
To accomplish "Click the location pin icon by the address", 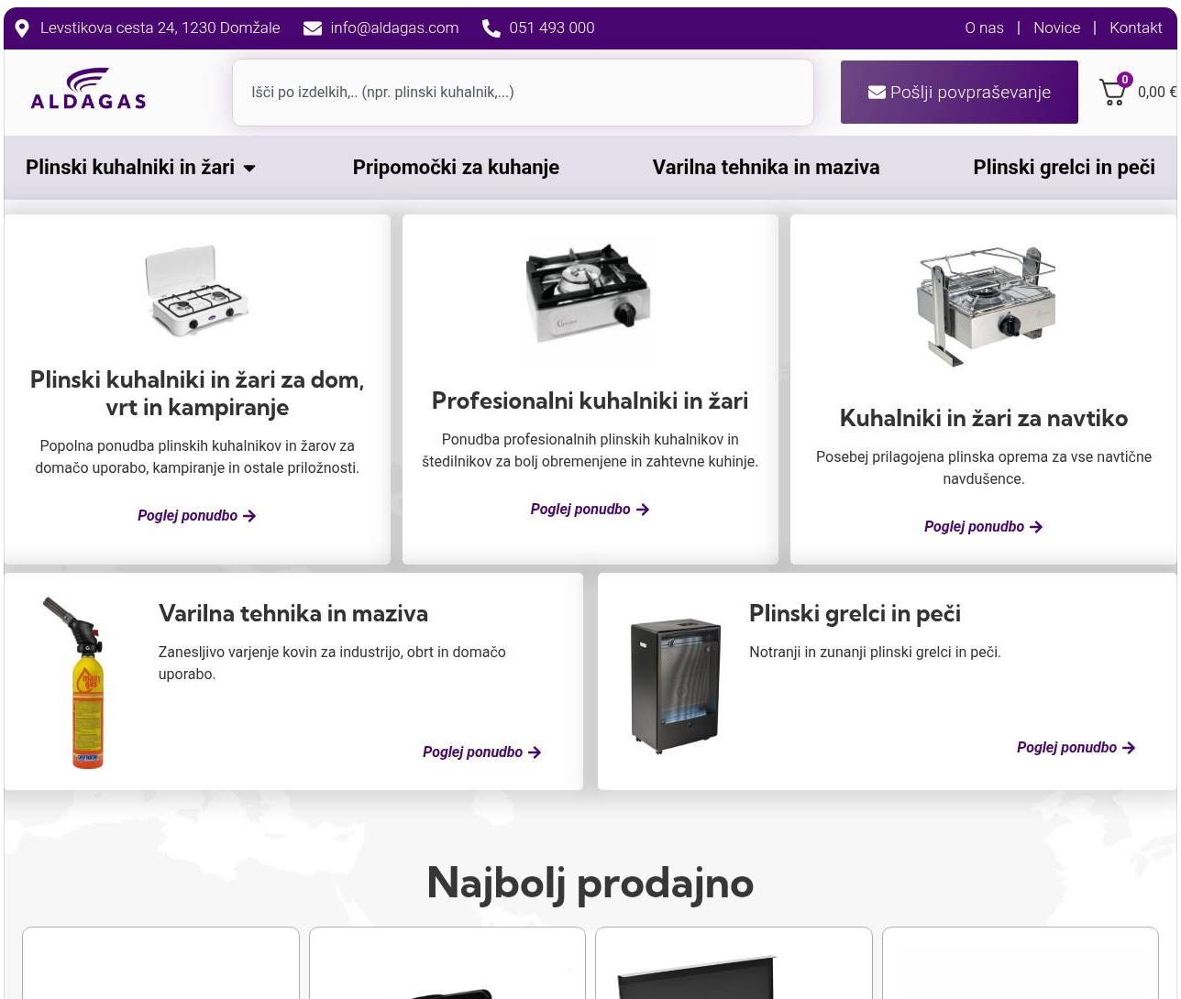I will 23,28.
